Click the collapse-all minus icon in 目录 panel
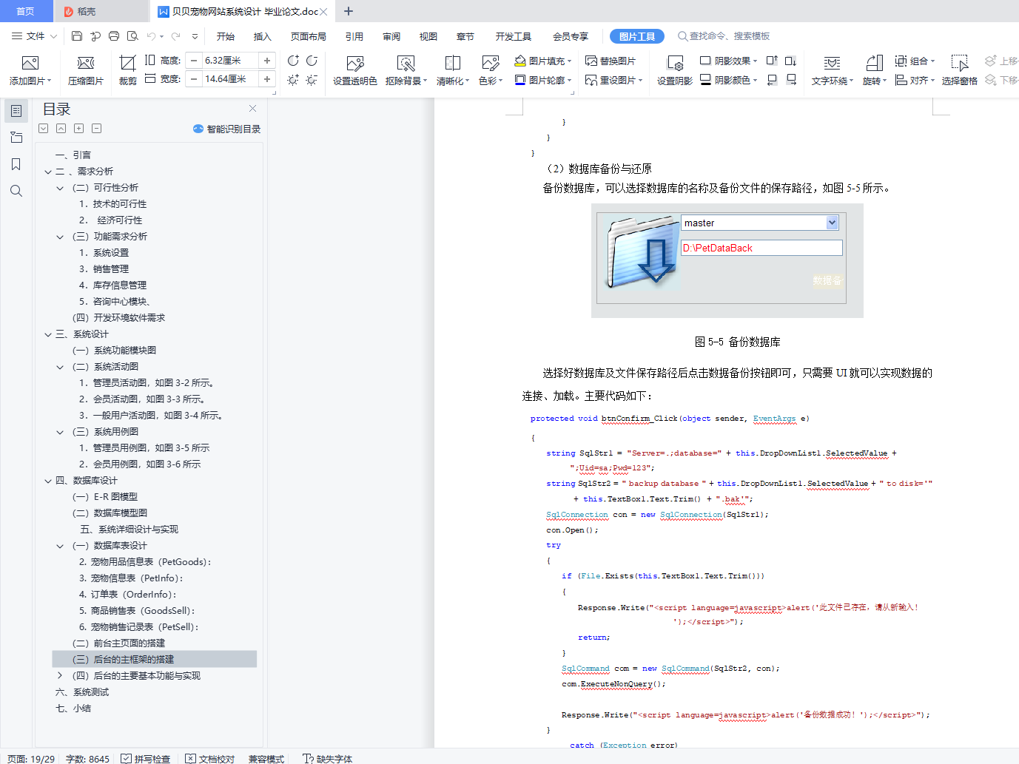 [x=97, y=129]
